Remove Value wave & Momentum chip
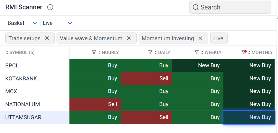Image resolution: width=278 pixels, height=133 pixels. coord(129,38)
